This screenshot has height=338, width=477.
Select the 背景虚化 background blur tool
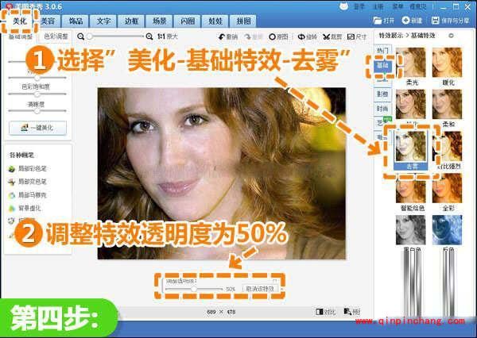tap(25, 209)
